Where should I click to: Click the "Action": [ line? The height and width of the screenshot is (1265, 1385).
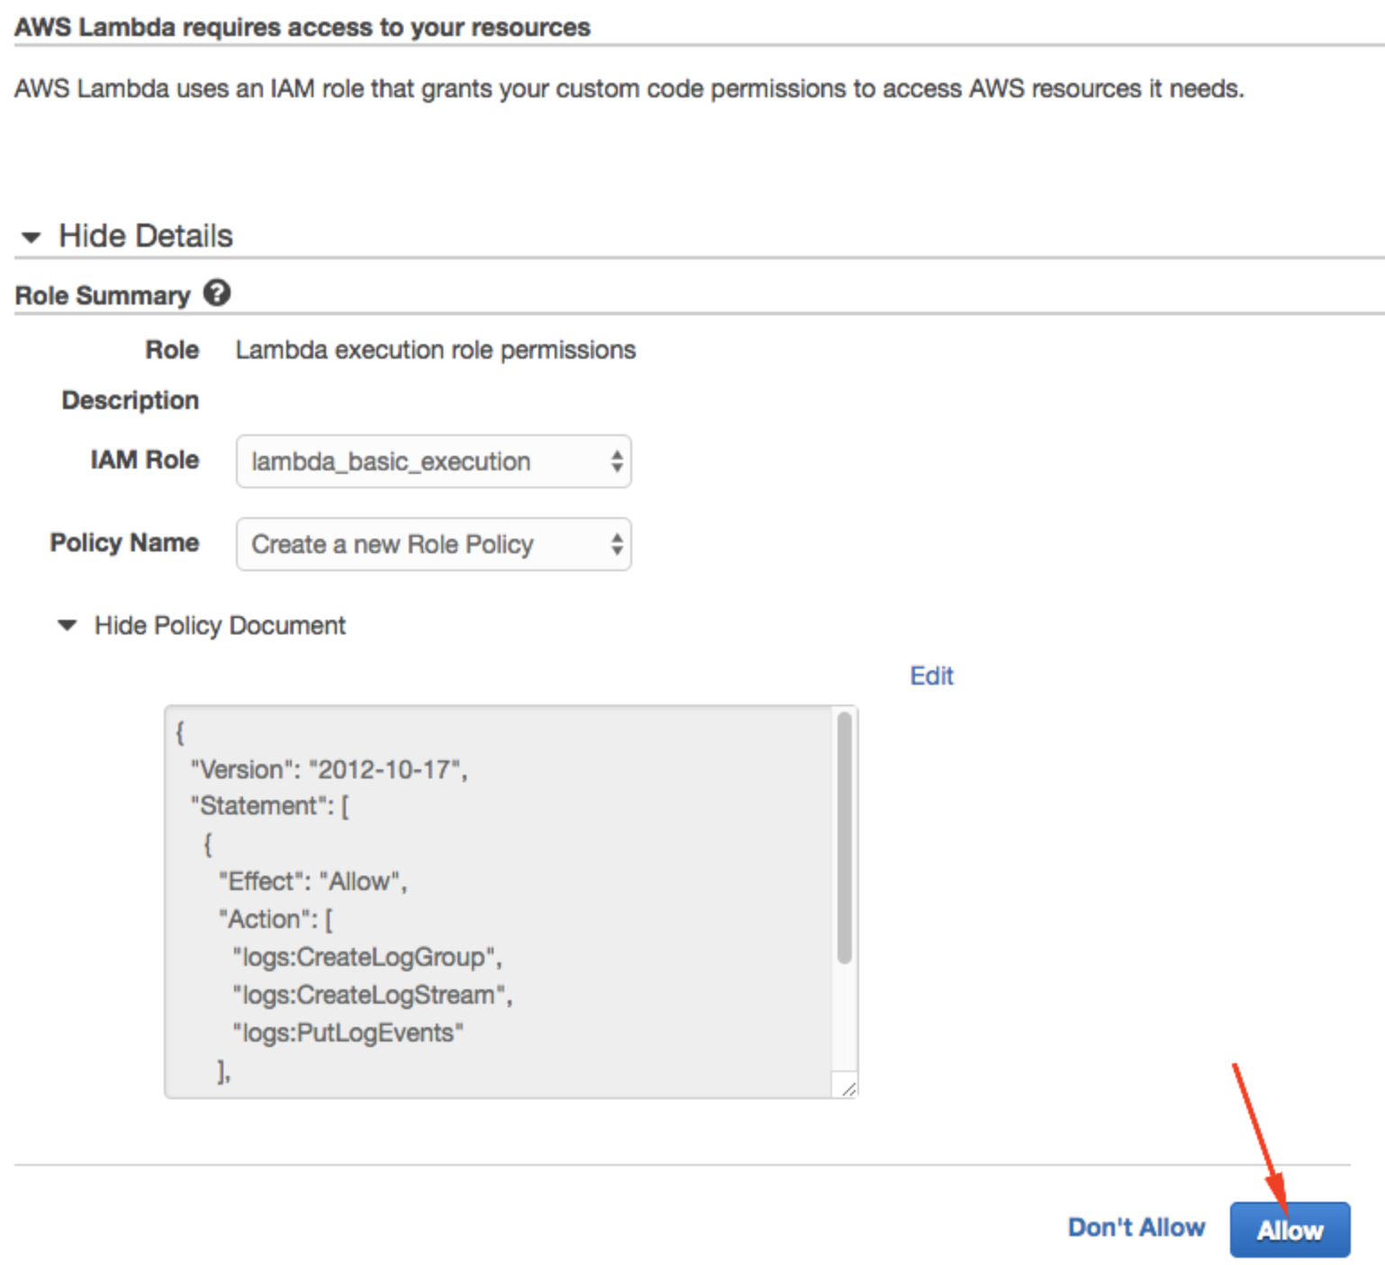[276, 919]
